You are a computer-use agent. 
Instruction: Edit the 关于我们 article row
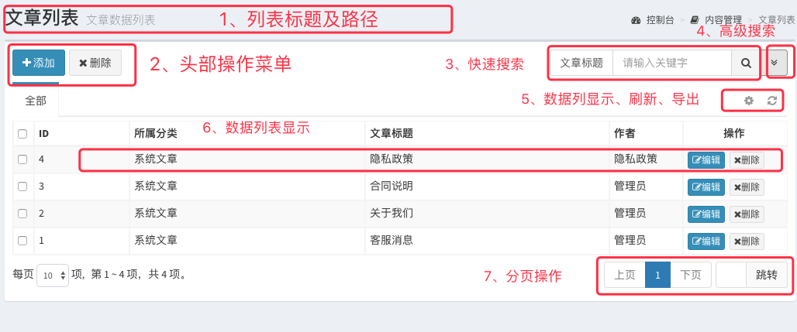[706, 214]
